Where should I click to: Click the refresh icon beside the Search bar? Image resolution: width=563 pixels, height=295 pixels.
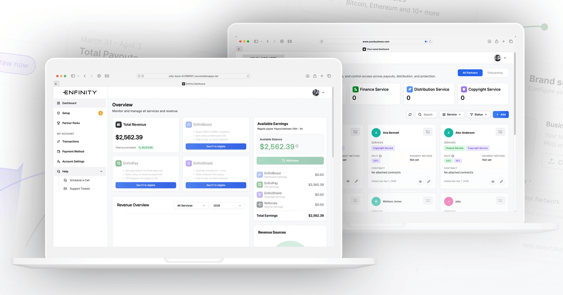[x=410, y=114]
